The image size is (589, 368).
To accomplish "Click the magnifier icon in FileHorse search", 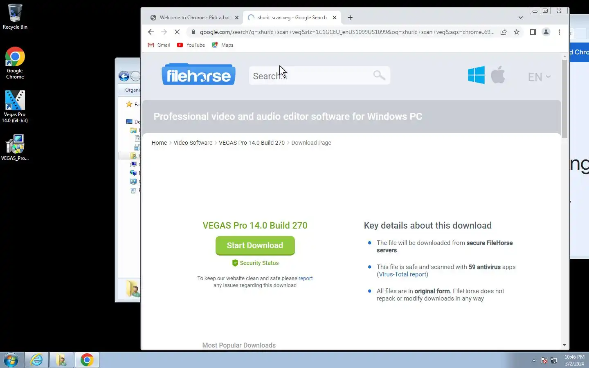I will coord(379,75).
